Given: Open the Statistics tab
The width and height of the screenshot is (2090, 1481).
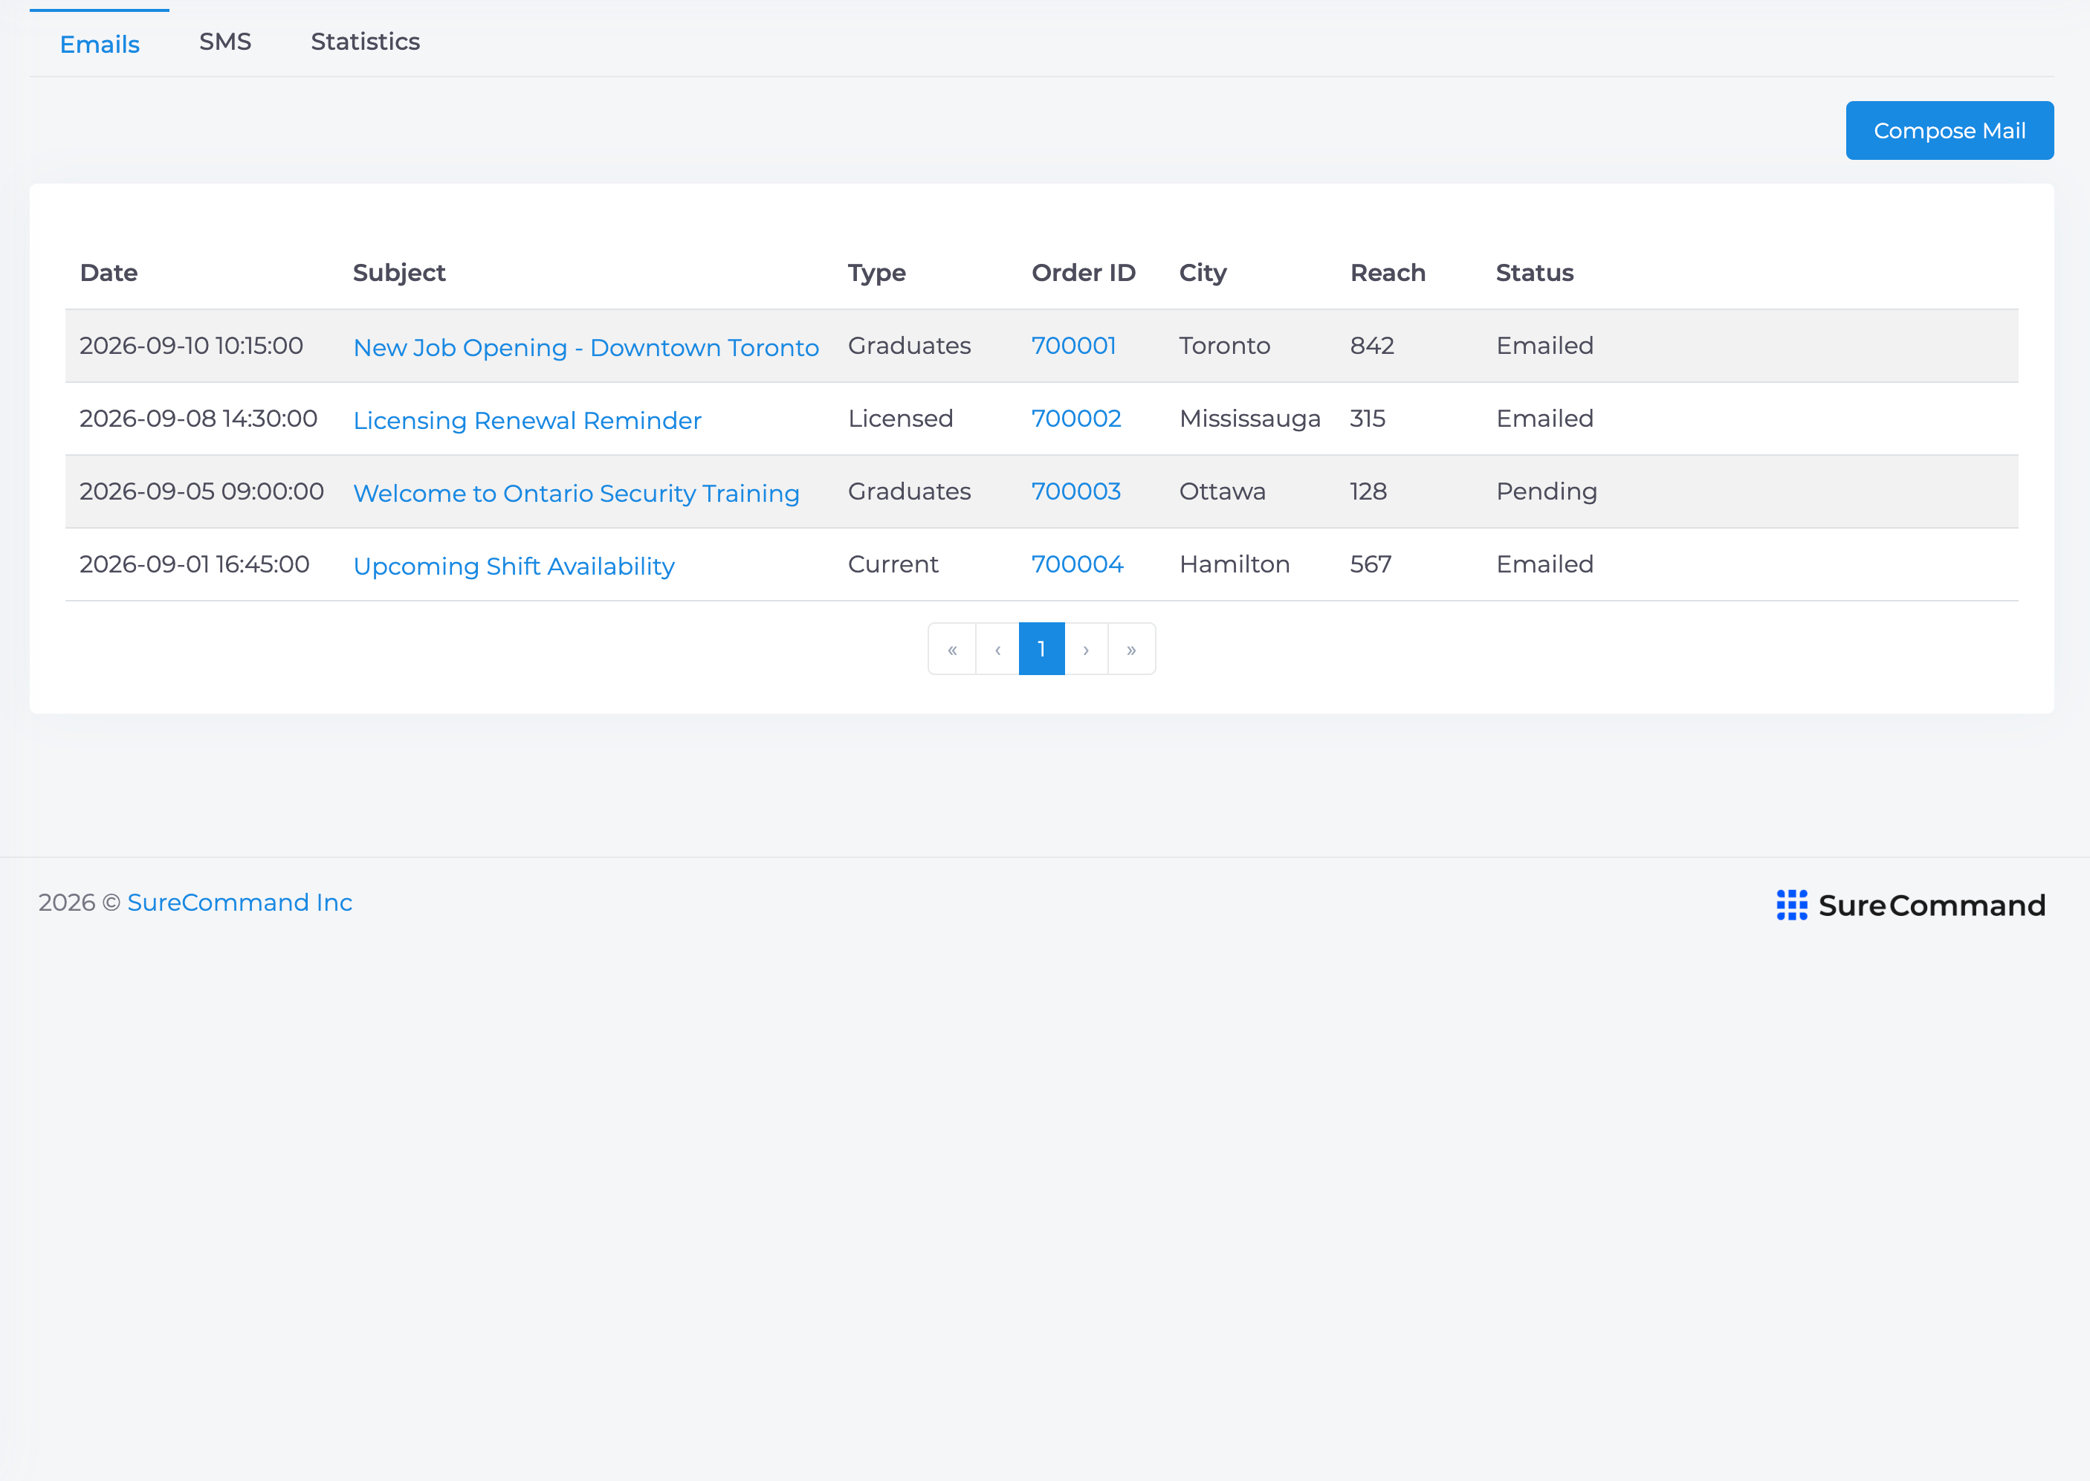Looking at the screenshot, I should (x=366, y=42).
